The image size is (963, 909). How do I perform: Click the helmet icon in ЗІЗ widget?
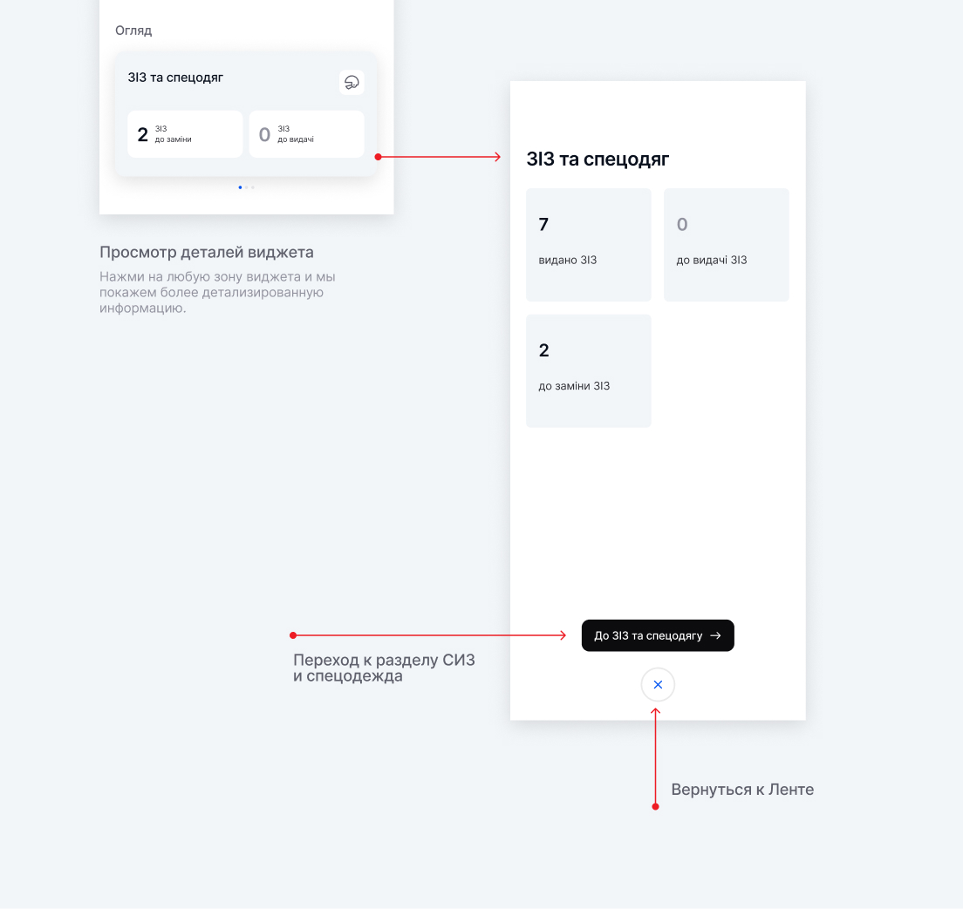coord(352,82)
